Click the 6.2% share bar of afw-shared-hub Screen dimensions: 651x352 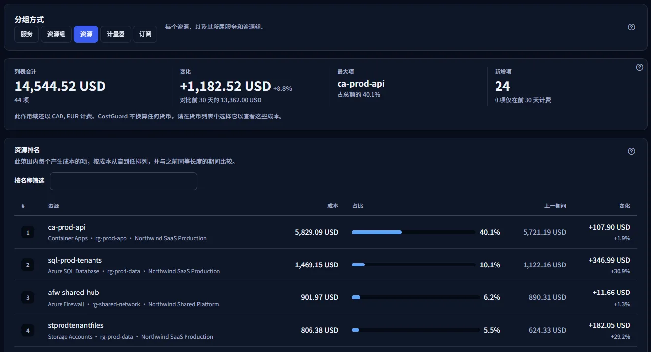click(x=416, y=297)
